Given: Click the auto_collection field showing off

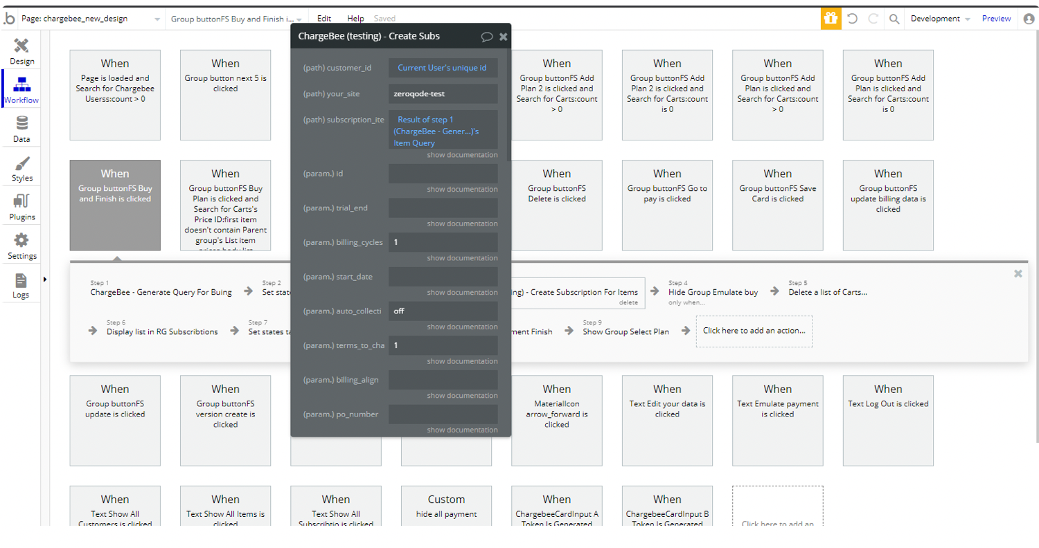Looking at the screenshot, I should tap(443, 311).
